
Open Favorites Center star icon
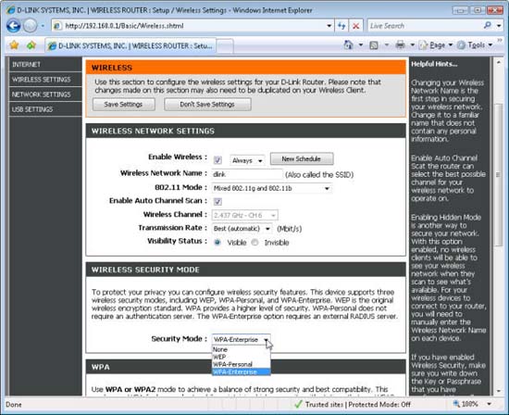14,45
